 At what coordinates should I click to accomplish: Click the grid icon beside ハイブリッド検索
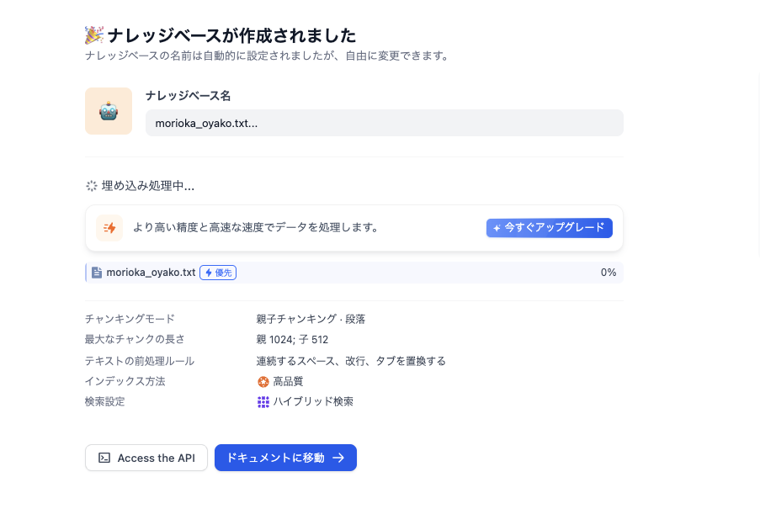click(x=263, y=401)
